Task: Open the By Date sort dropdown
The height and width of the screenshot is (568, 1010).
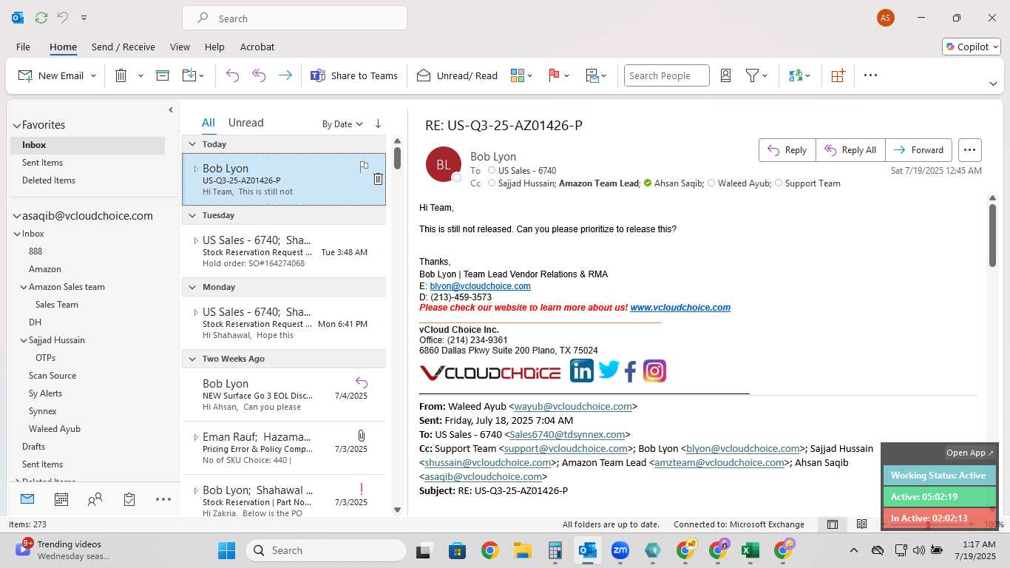Action: pyautogui.click(x=342, y=124)
